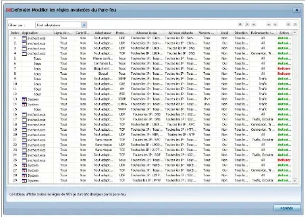
Task: Select the Refuser action in row 25
Action: (284, 160)
